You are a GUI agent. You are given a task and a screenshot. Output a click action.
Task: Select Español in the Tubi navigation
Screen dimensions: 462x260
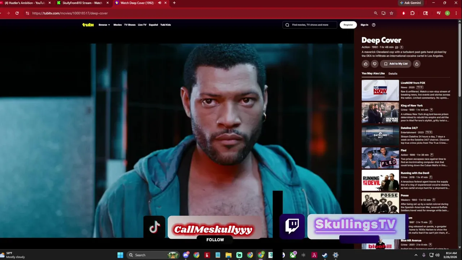point(153,25)
